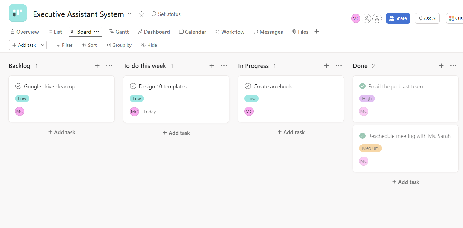Open the In Progress column more options

click(339, 66)
